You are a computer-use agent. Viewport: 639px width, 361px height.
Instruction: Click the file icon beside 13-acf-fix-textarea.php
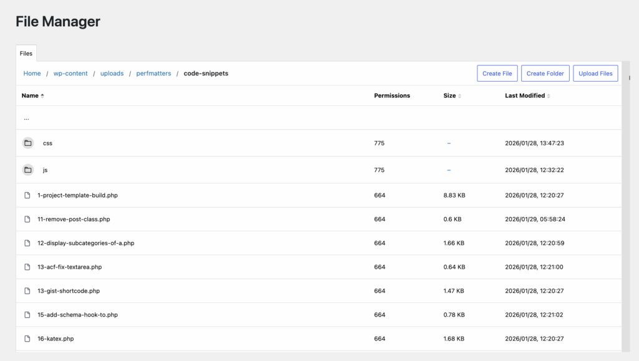point(26,267)
